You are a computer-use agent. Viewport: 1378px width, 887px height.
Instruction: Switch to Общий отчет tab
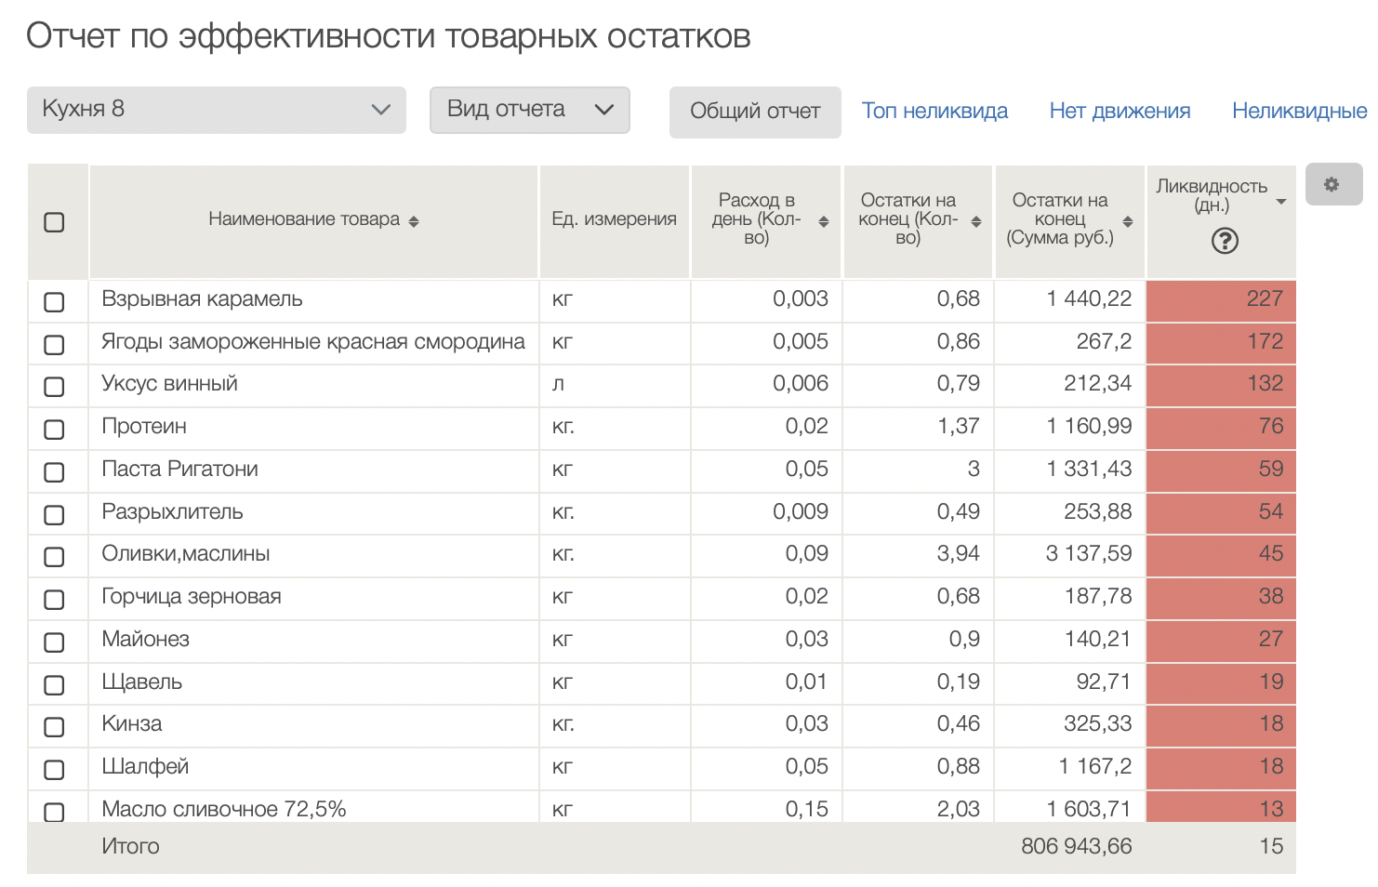[754, 112]
